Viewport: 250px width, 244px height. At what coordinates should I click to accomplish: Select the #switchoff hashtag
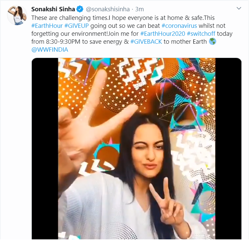201,34
